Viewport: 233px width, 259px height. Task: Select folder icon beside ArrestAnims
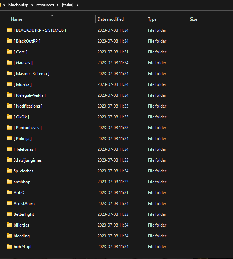[9, 203]
